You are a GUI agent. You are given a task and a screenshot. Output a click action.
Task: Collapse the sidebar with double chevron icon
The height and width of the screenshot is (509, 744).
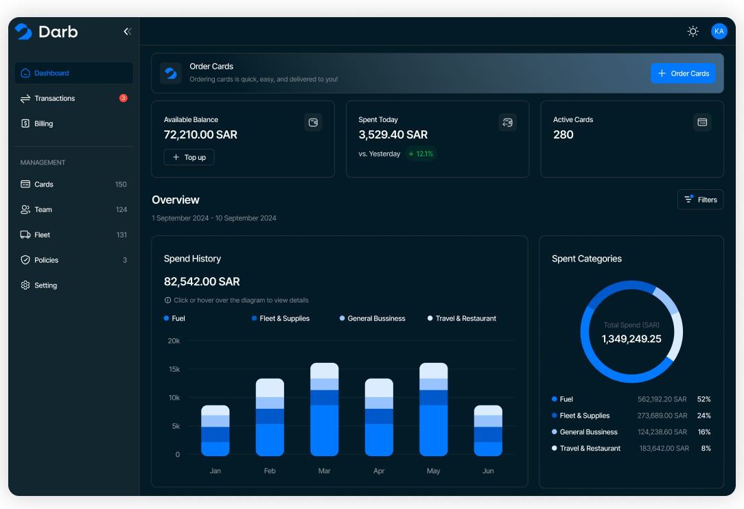click(x=127, y=32)
